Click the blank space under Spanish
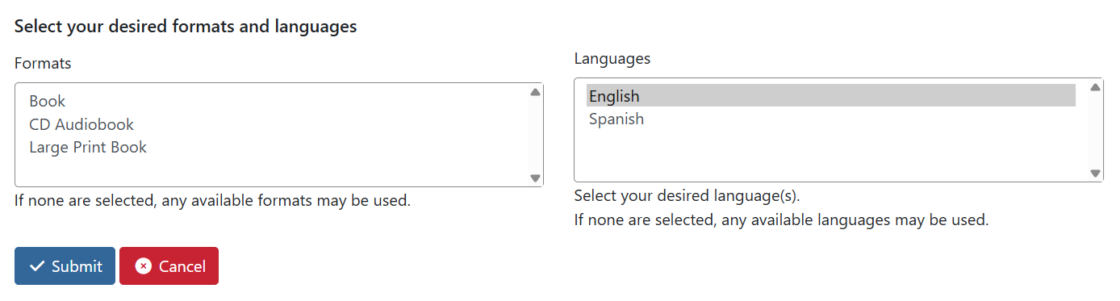 click(831, 154)
